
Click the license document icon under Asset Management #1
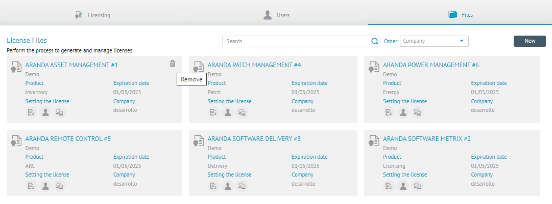click(x=31, y=112)
